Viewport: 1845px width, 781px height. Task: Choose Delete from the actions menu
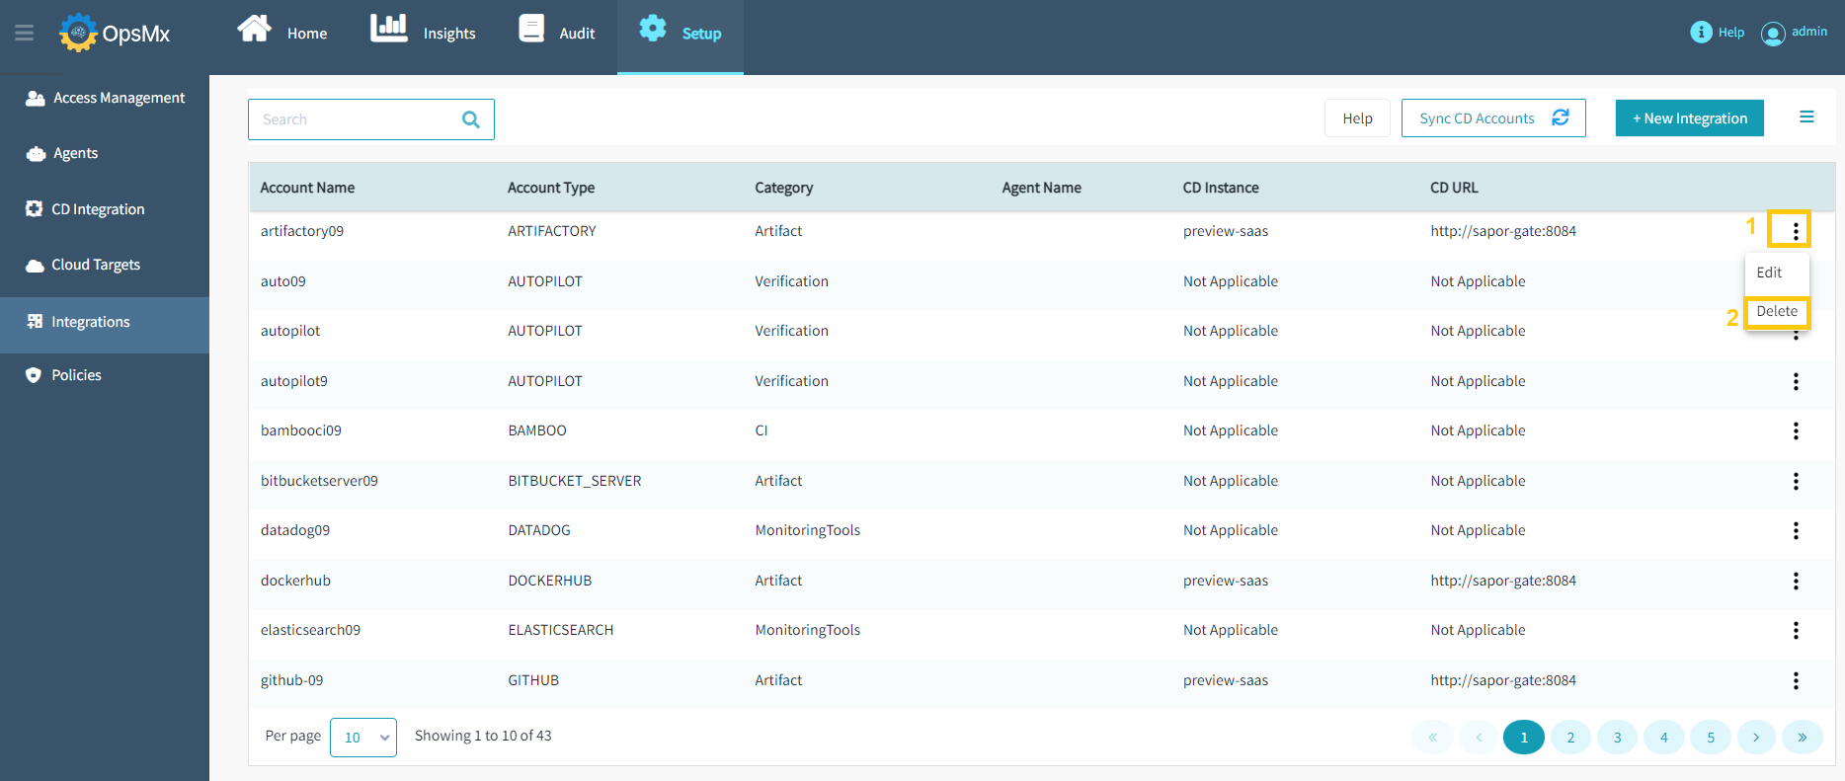[x=1777, y=311]
